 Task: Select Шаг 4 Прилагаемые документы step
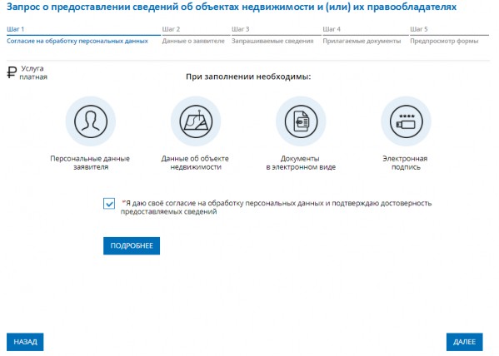click(x=366, y=35)
